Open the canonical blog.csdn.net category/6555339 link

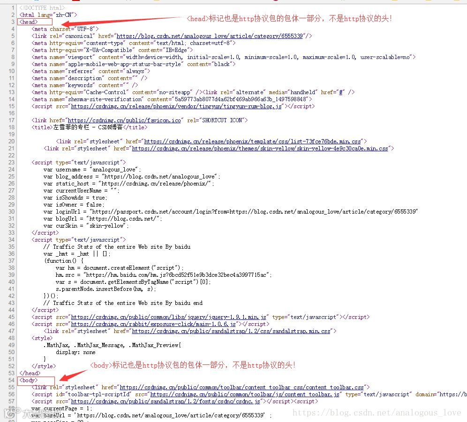pyautogui.click(x=210, y=36)
